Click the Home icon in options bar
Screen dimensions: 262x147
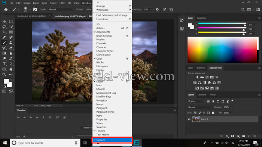tap(6, 9)
